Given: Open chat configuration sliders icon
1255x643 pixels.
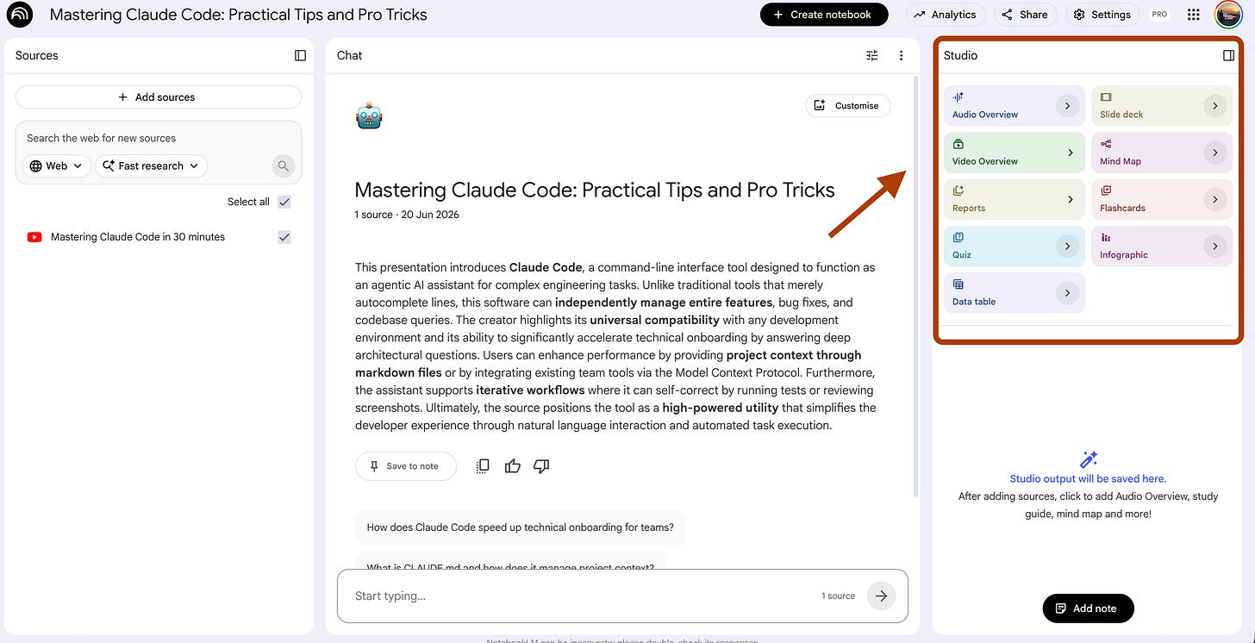Looking at the screenshot, I should point(872,55).
